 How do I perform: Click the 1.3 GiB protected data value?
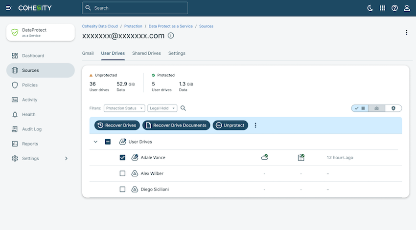186,84
